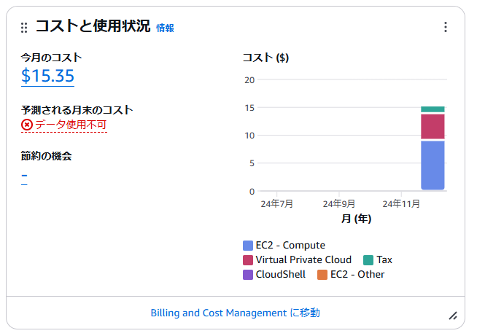The width and height of the screenshot is (477, 336).
Task: Click the EC2 - Compute legend swatch
Action: 248,246
